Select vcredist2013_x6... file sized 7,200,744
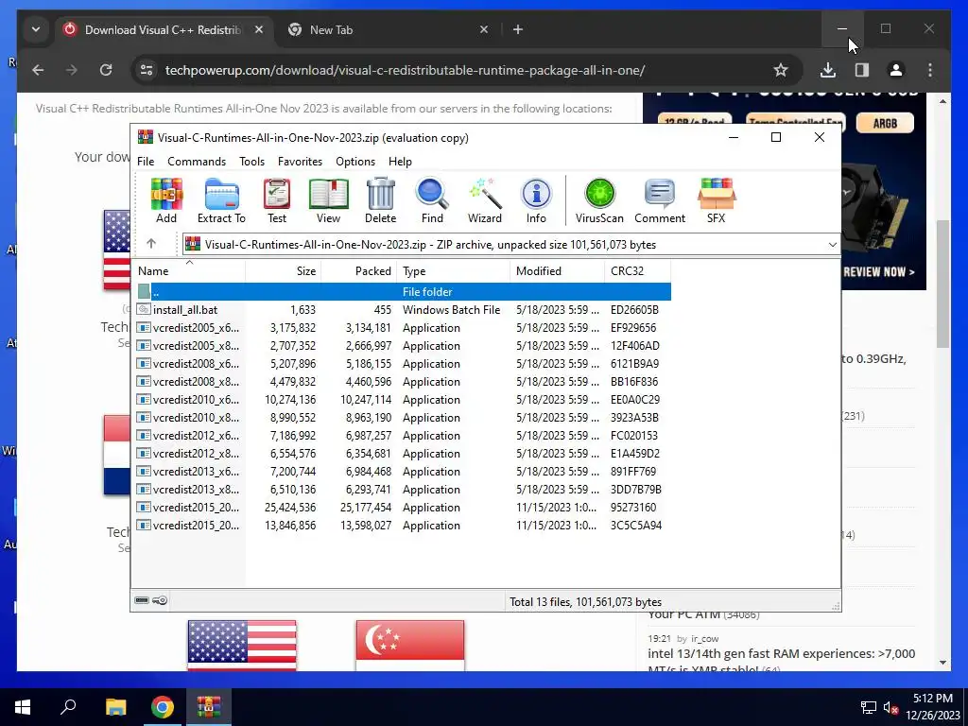The height and width of the screenshot is (726, 968). tap(403, 471)
